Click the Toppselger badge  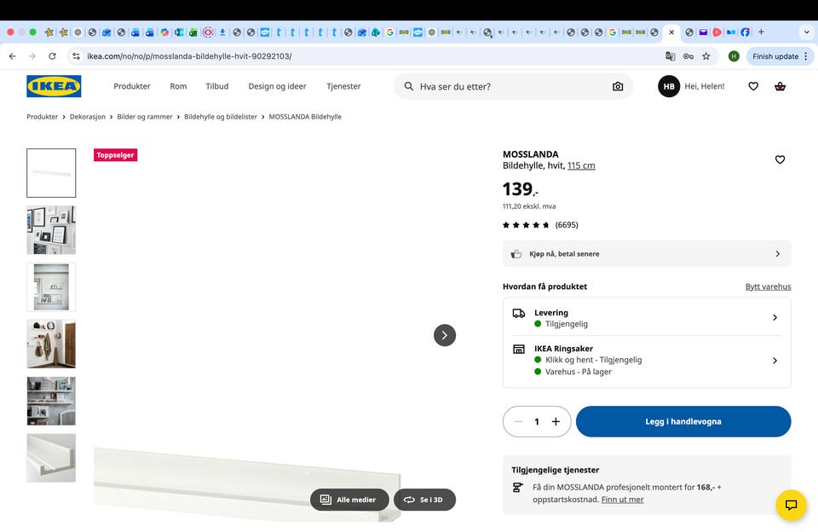[x=115, y=155]
